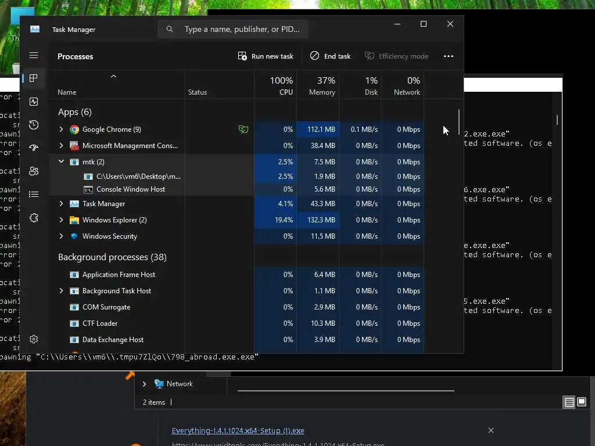
Task: Click the COM Surrogate process icon
Action: point(74,307)
